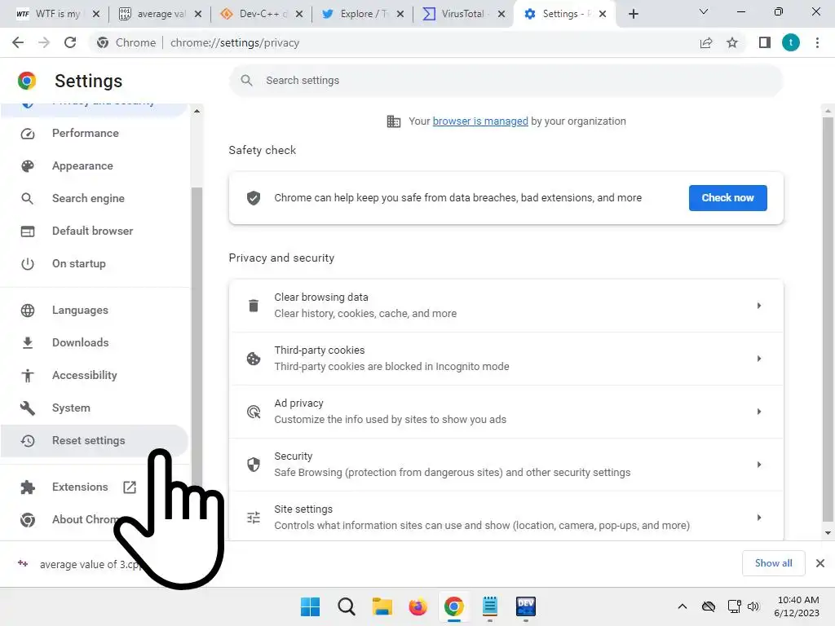This screenshot has width=835, height=626.
Task: Click the Performance gauge icon
Action: (28, 133)
